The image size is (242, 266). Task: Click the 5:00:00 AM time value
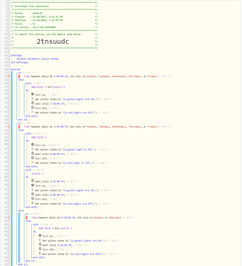pyautogui.click(x=61, y=77)
